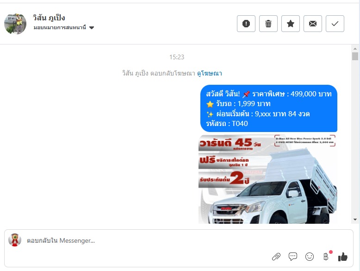Image resolution: width=360 pixels, height=271 pixels.
Task: Mark conversation as done with the checkmark
Action: [335, 24]
